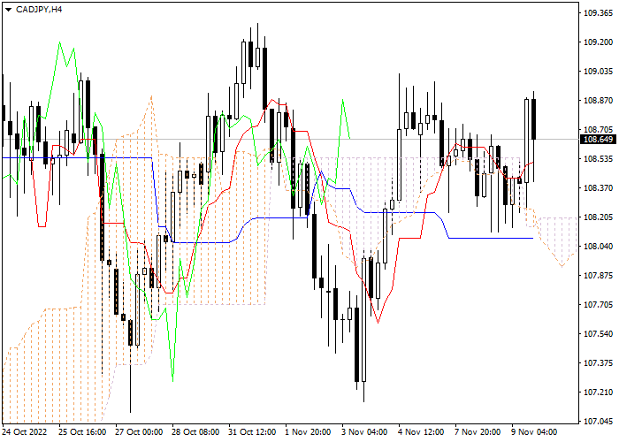Click the 107.210 price axis label

[598, 392]
